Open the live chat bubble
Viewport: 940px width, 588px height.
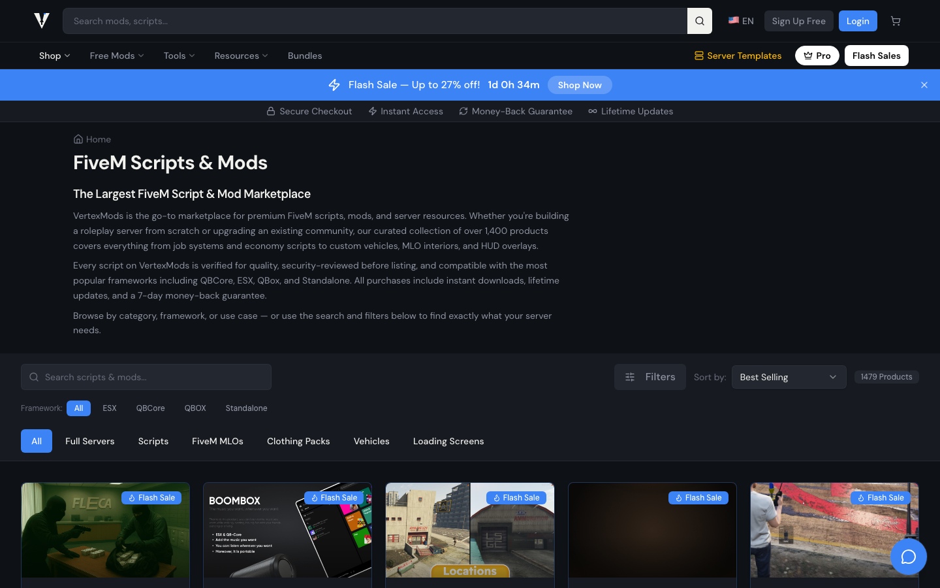[x=908, y=557]
